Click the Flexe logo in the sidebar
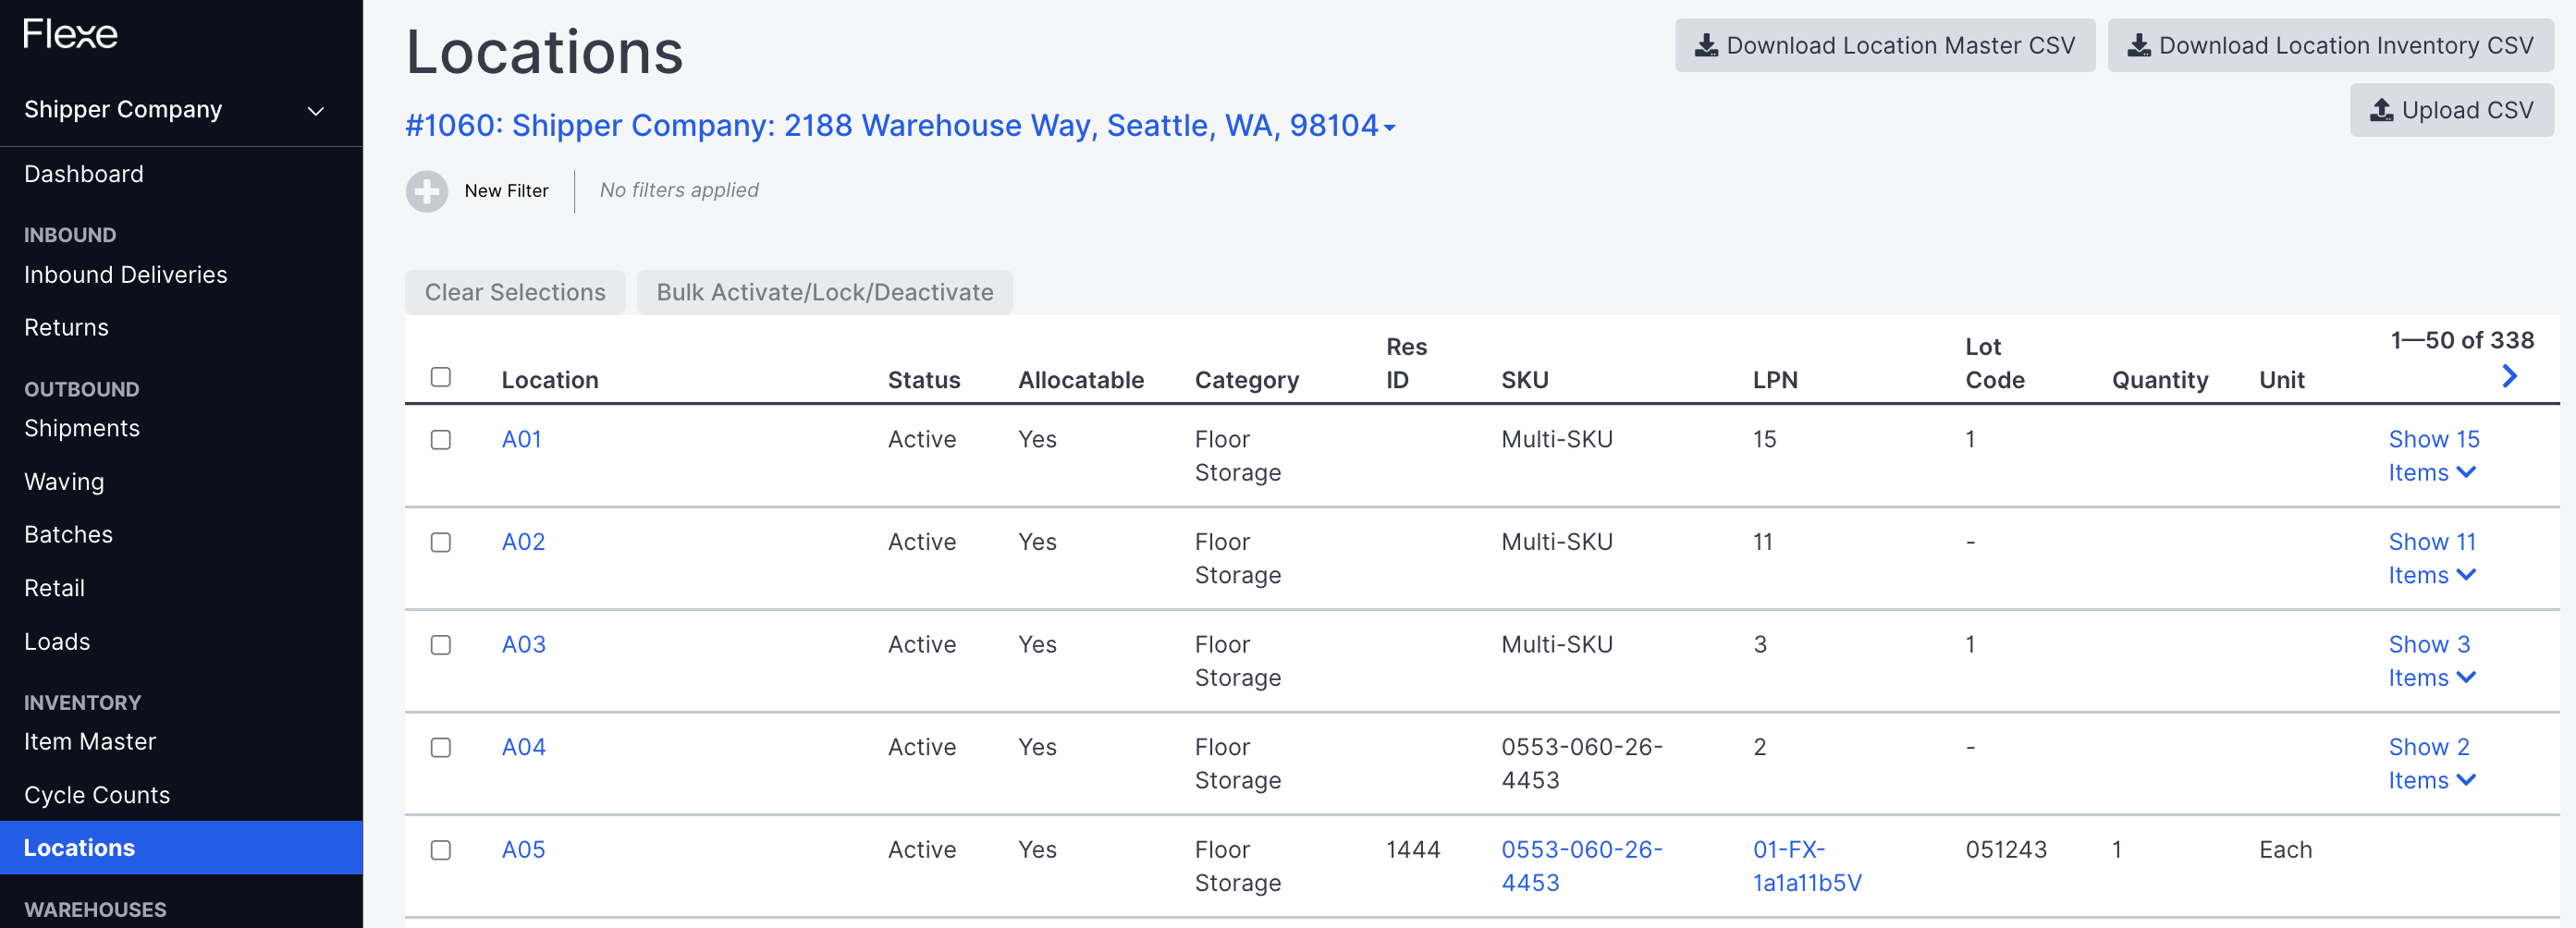 [70, 33]
